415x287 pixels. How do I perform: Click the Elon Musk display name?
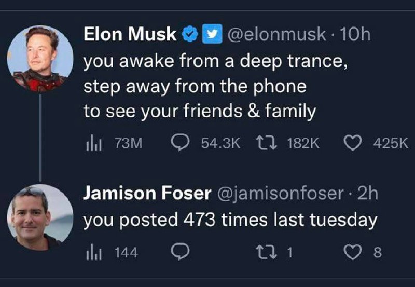130,34
